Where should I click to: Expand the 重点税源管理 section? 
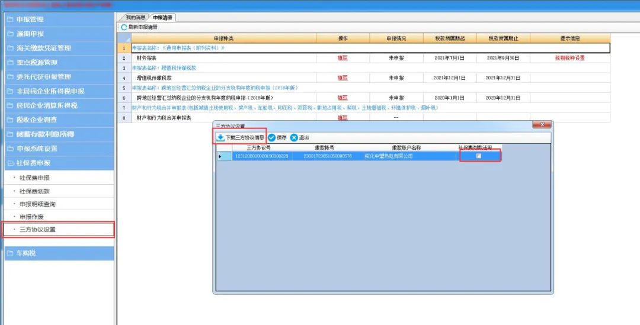click(x=59, y=62)
